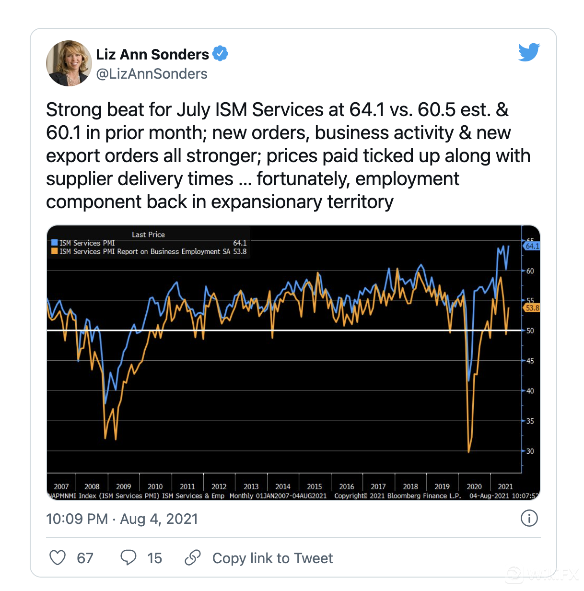This screenshot has width=584, height=591.
Task: Click the Twitter bird logo
Action: point(529,52)
